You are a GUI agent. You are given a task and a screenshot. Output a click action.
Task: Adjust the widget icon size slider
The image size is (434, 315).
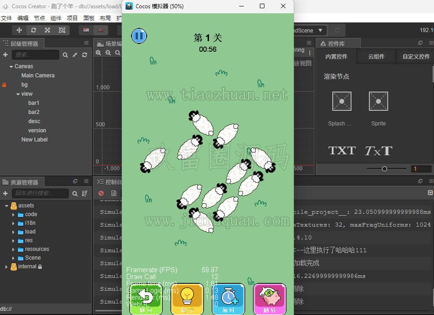pos(384,168)
